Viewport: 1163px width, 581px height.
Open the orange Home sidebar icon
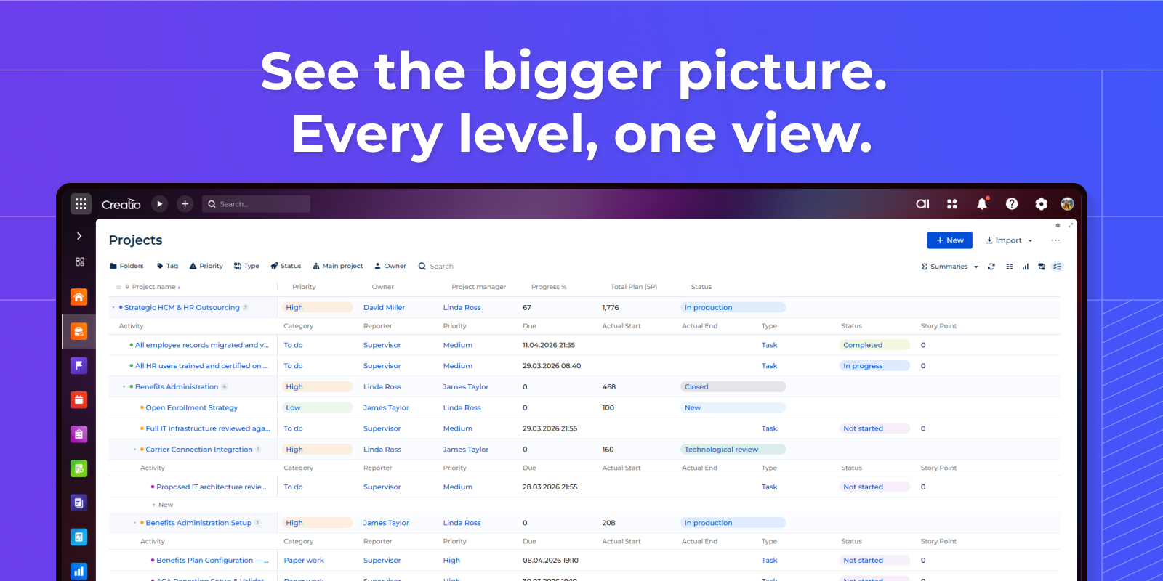79,297
